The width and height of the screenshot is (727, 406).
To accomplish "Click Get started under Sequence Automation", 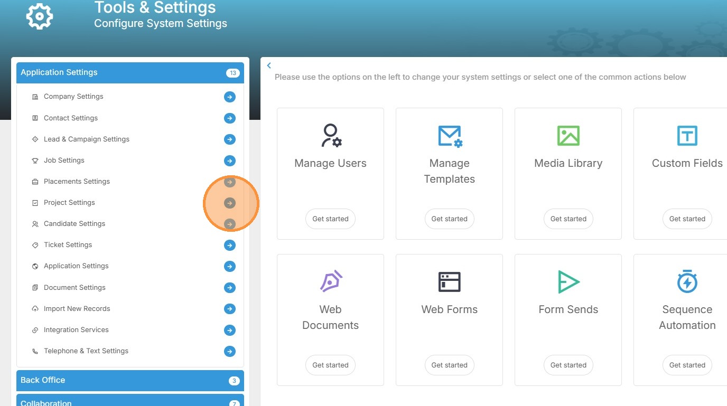I will pos(687,365).
